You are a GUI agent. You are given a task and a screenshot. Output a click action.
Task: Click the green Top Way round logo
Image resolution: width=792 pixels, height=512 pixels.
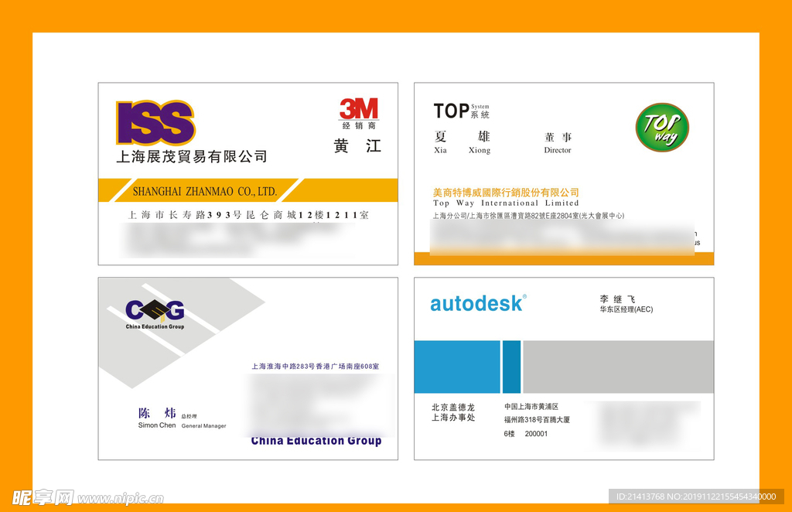pyautogui.click(x=662, y=128)
